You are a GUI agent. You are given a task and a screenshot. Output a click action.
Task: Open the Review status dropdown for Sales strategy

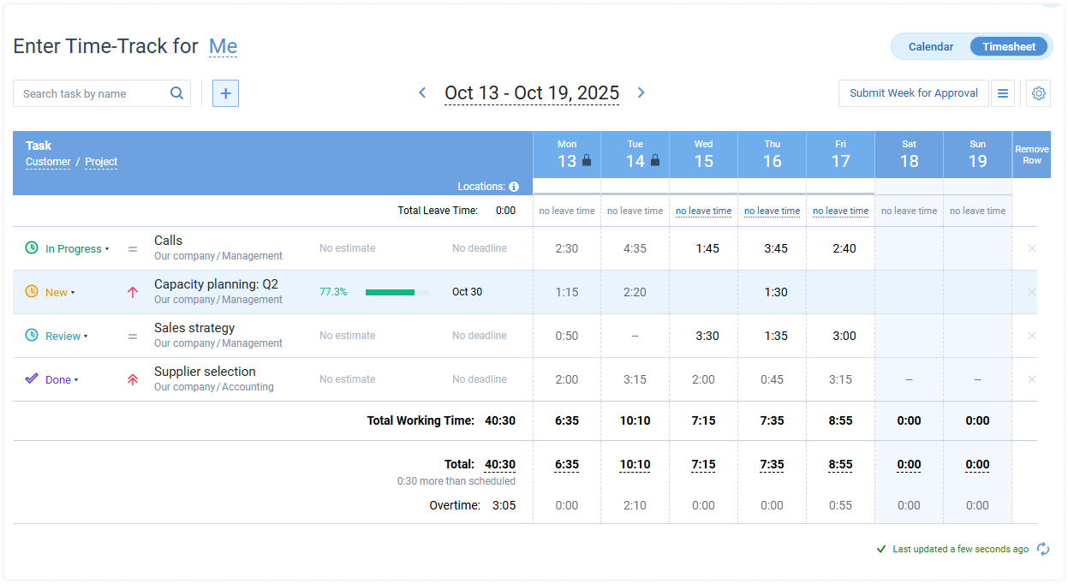86,336
